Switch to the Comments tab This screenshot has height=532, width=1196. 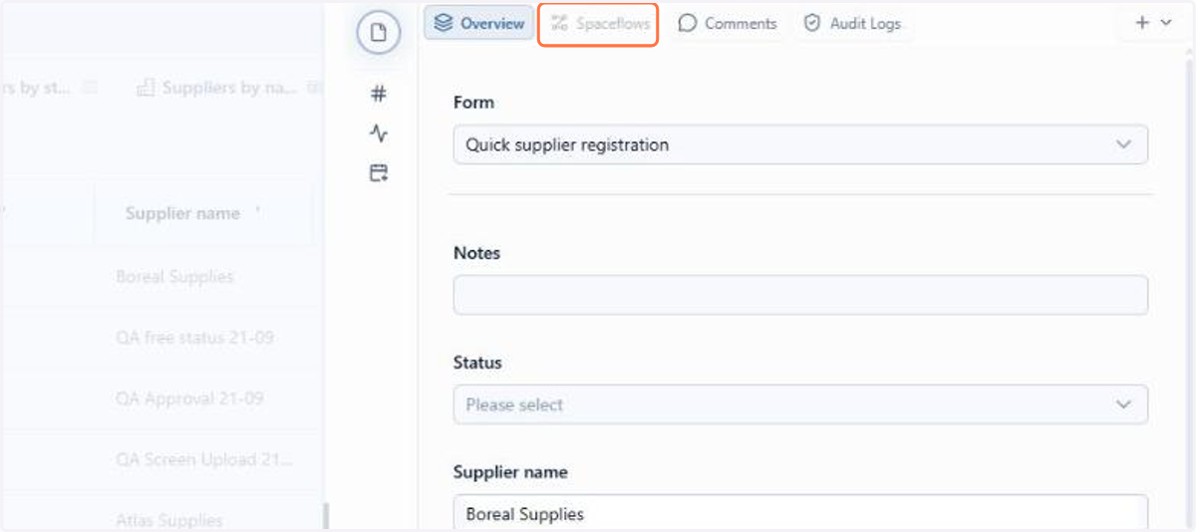pos(727,23)
